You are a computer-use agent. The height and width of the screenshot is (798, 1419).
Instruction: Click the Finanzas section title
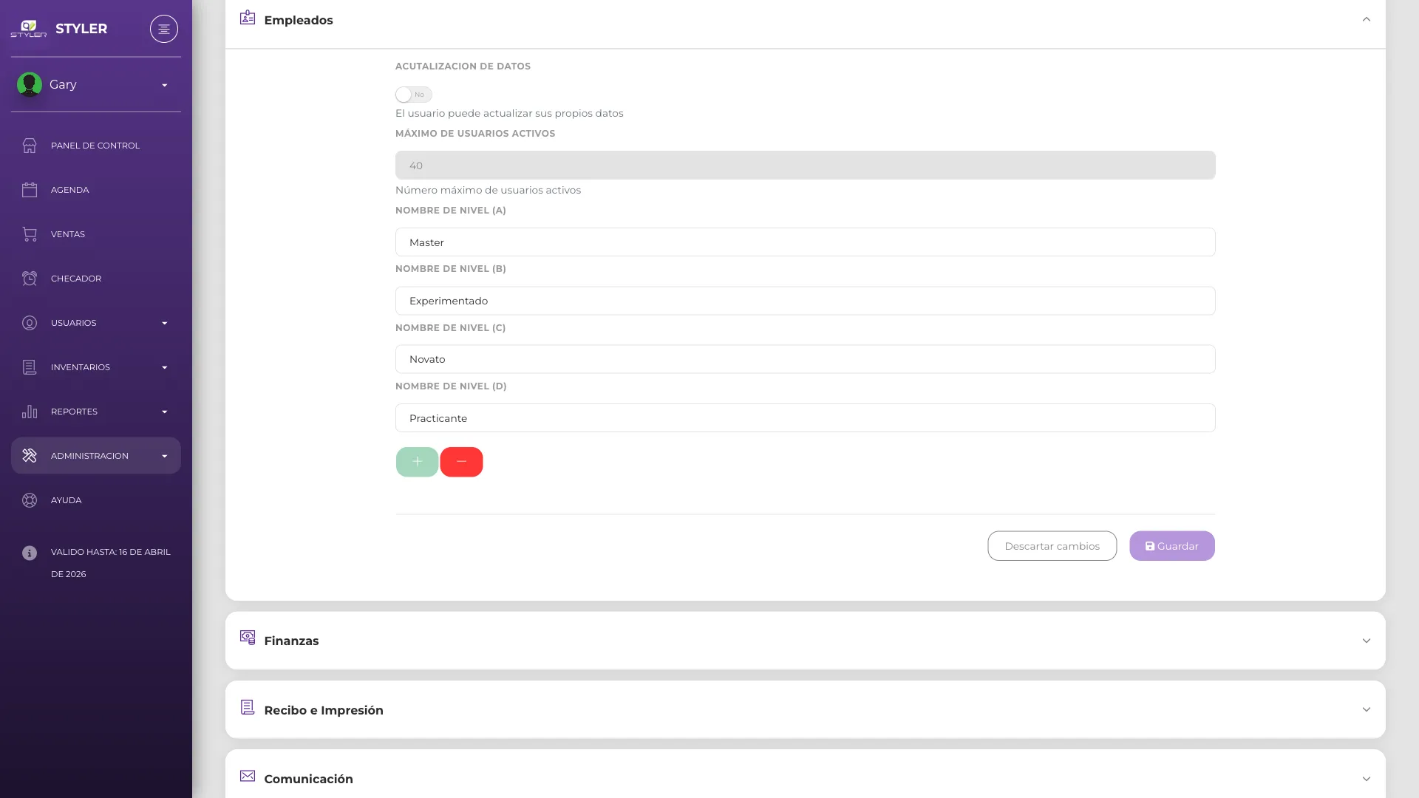pyautogui.click(x=291, y=641)
